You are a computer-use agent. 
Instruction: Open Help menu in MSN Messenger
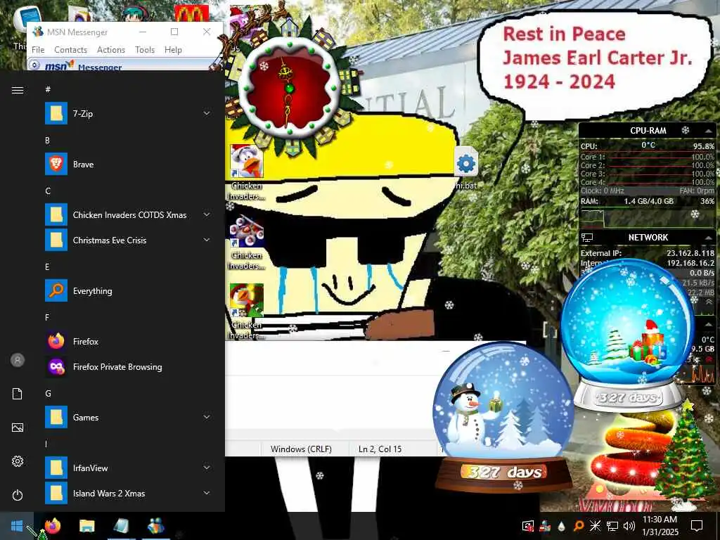click(x=173, y=50)
